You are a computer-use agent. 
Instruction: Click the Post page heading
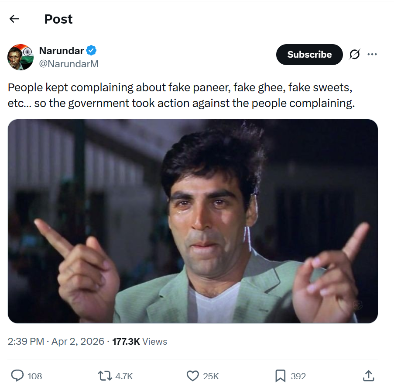[x=58, y=19]
